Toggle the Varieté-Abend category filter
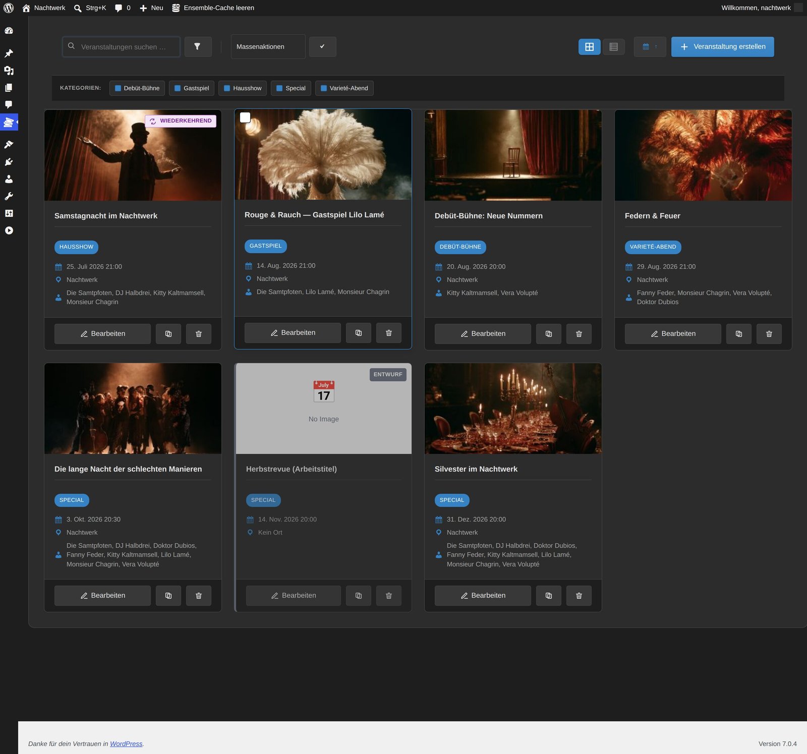The image size is (807, 754). 344,88
